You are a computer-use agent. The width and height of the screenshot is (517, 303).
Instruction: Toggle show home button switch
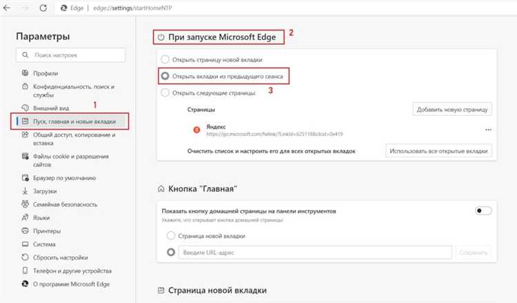pos(483,211)
